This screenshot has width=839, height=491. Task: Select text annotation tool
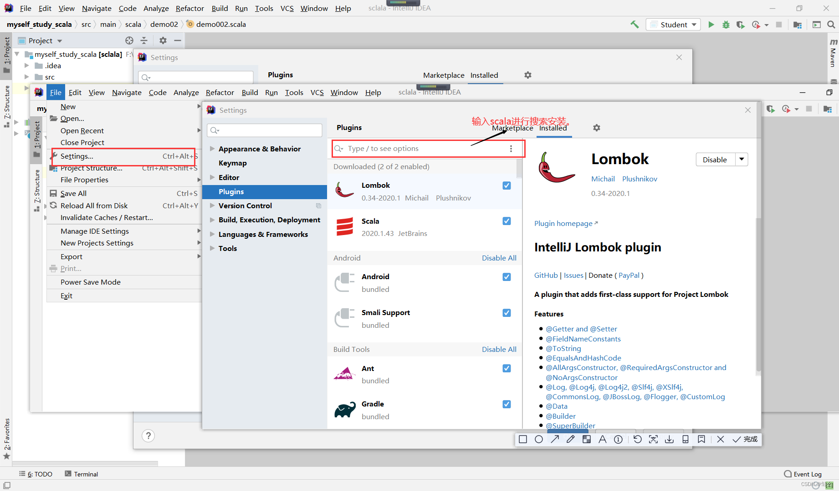[602, 439]
